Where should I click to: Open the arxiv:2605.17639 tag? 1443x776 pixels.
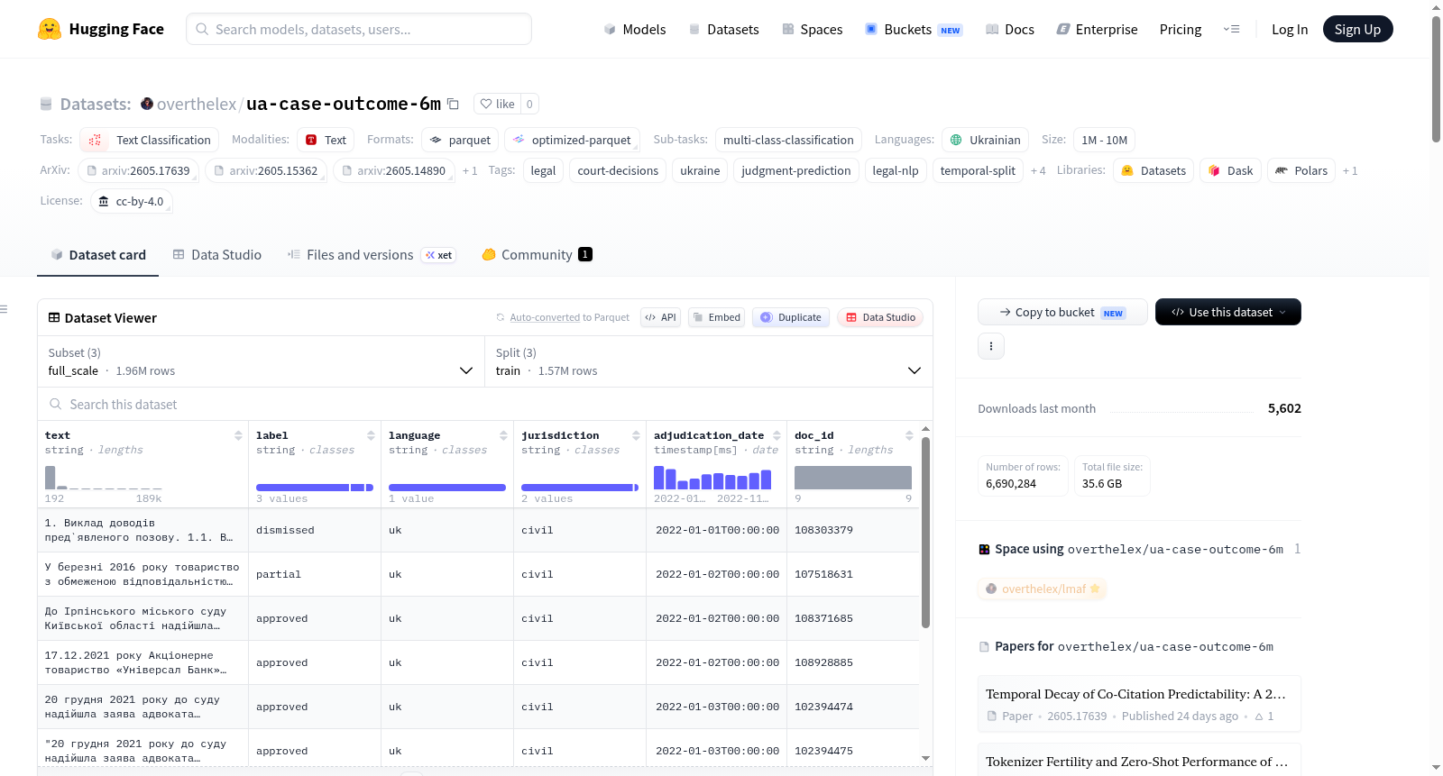(138, 170)
